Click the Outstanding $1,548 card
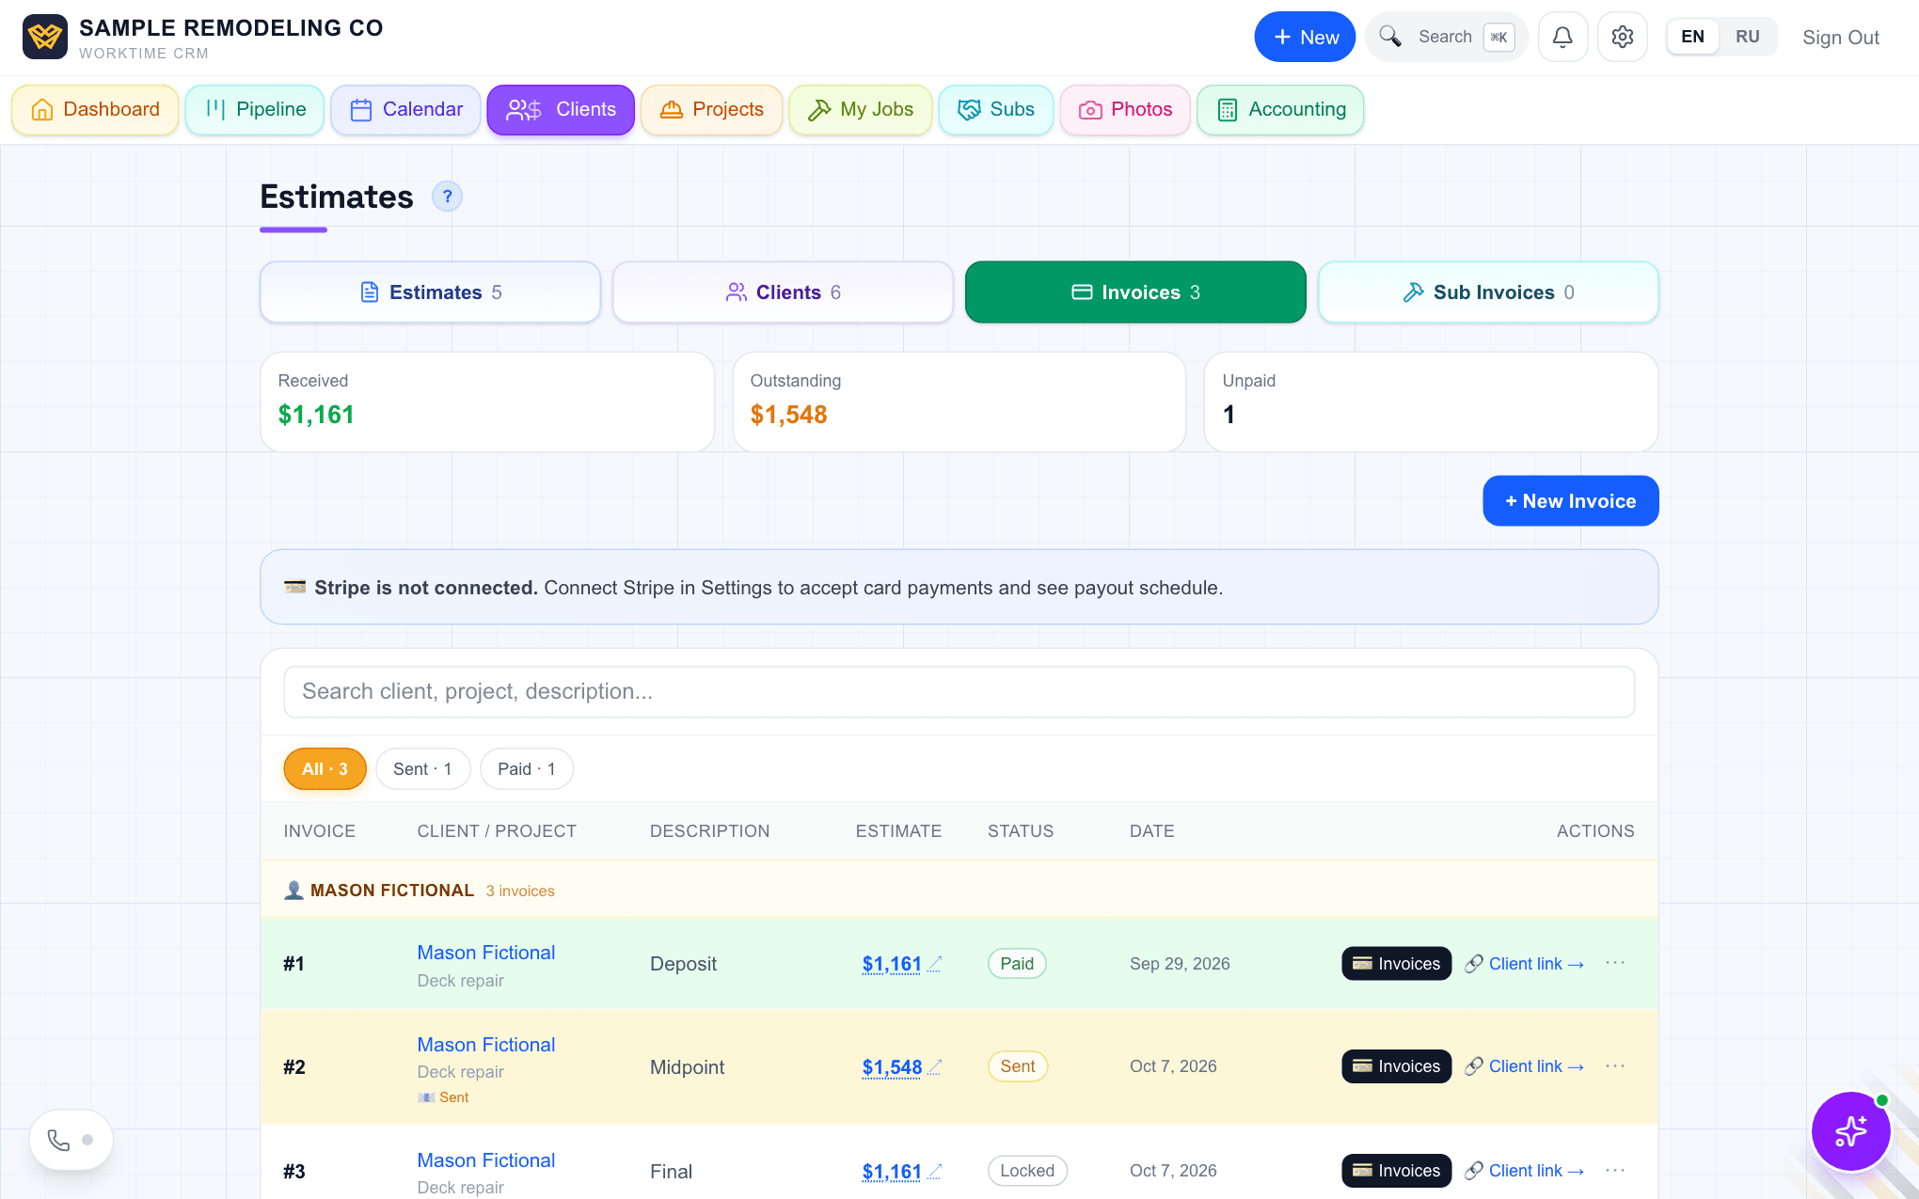Screen dimensions: 1919x1199 (959, 402)
